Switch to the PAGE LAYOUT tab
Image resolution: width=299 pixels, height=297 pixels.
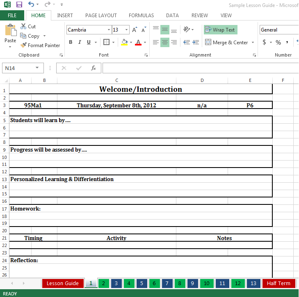[101, 16]
